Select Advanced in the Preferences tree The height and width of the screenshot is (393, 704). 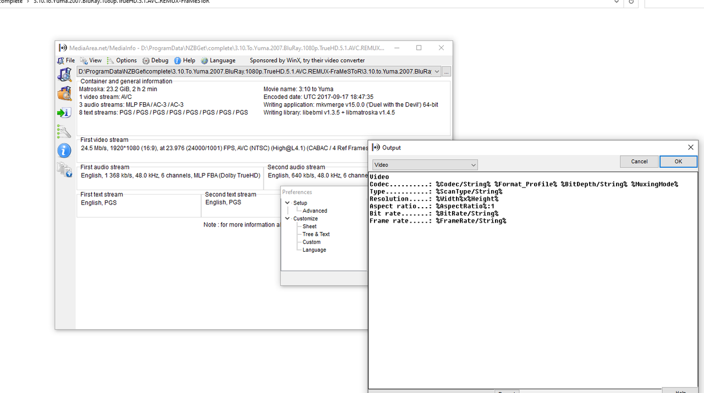[x=315, y=211]
